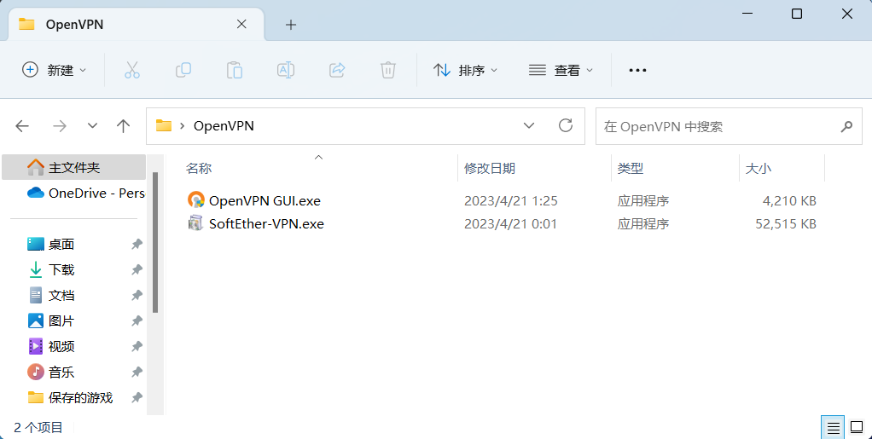Click the Delete trash can icon
The image size is (872, 439).
[x=387, y=70]
